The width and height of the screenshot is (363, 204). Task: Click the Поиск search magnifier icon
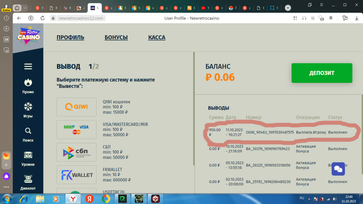[28, 131]
